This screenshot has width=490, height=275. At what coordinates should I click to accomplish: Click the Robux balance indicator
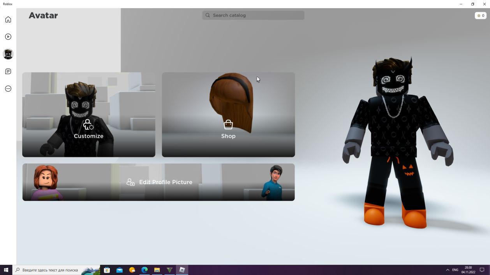pyautogui.click(x=480, y=16)
